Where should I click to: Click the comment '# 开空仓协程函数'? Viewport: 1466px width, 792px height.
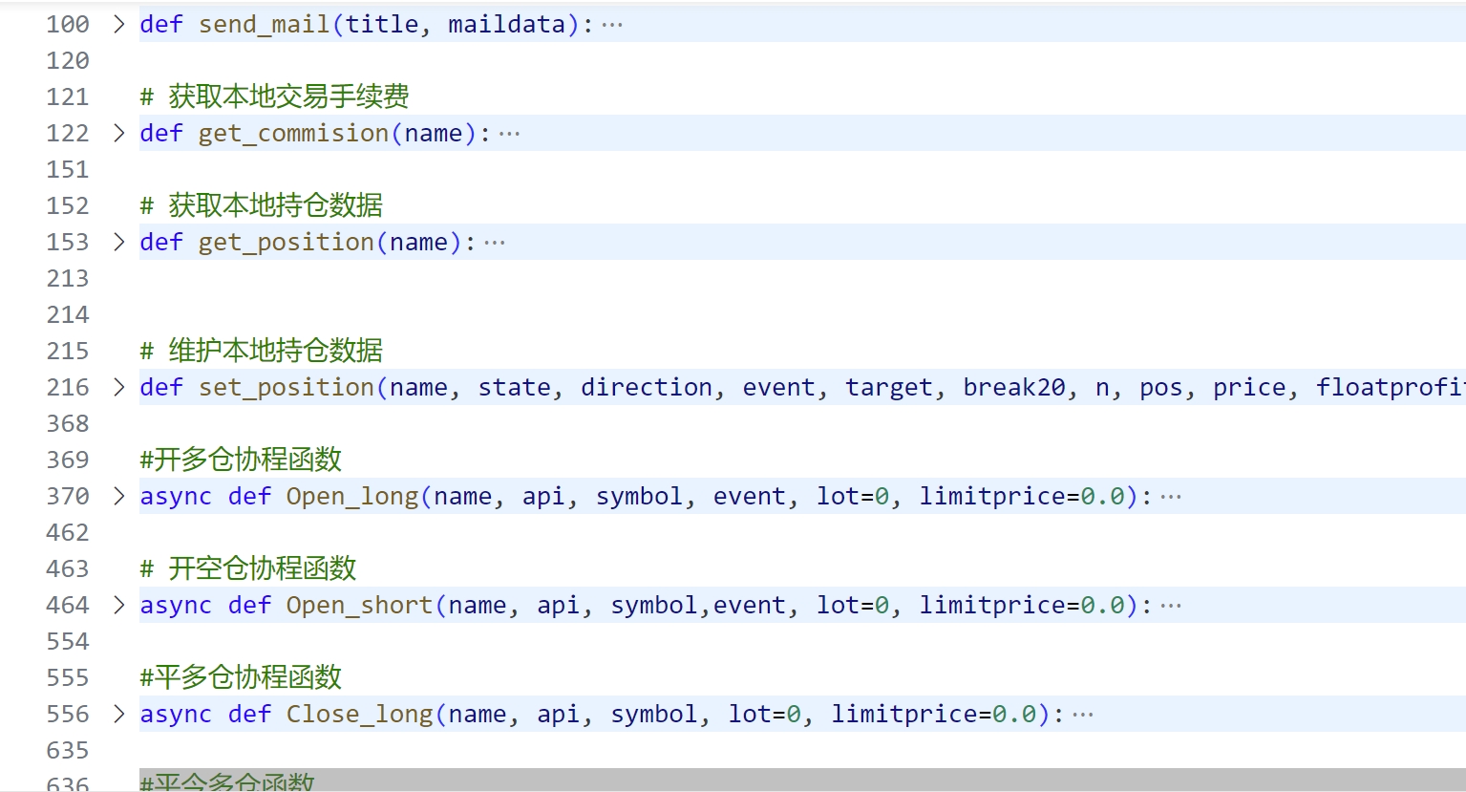click(247, 568)
